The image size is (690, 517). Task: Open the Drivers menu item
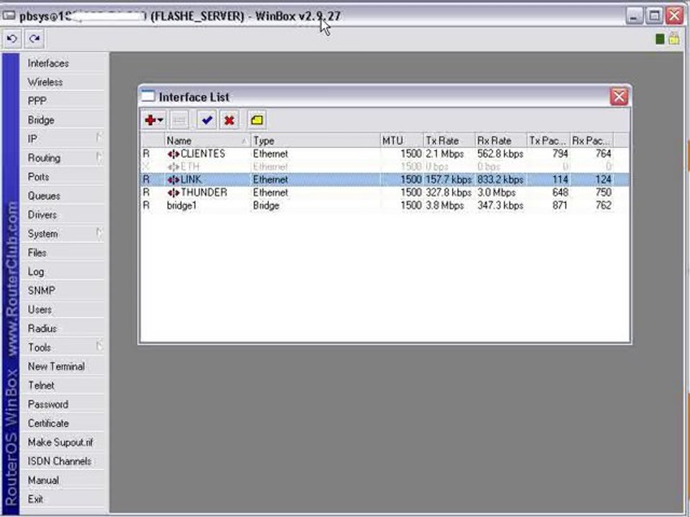(x=63, y=215)
